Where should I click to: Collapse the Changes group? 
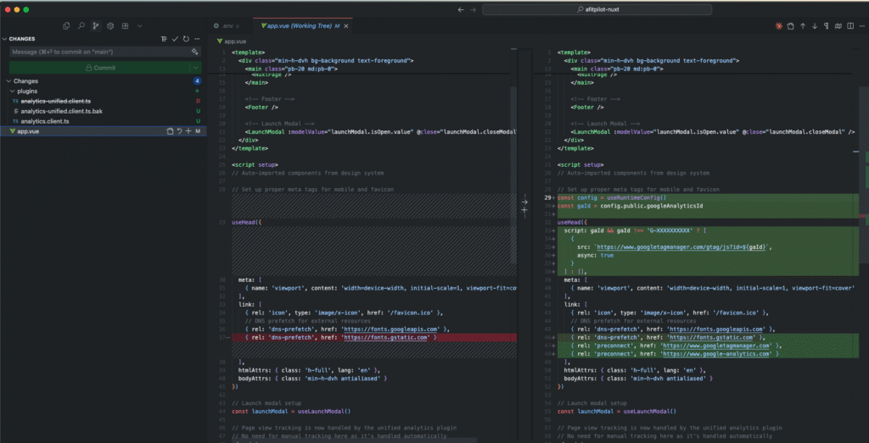coord(8,81)
